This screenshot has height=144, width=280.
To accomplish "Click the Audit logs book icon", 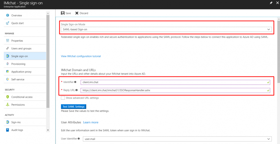I will coord(8,130).
